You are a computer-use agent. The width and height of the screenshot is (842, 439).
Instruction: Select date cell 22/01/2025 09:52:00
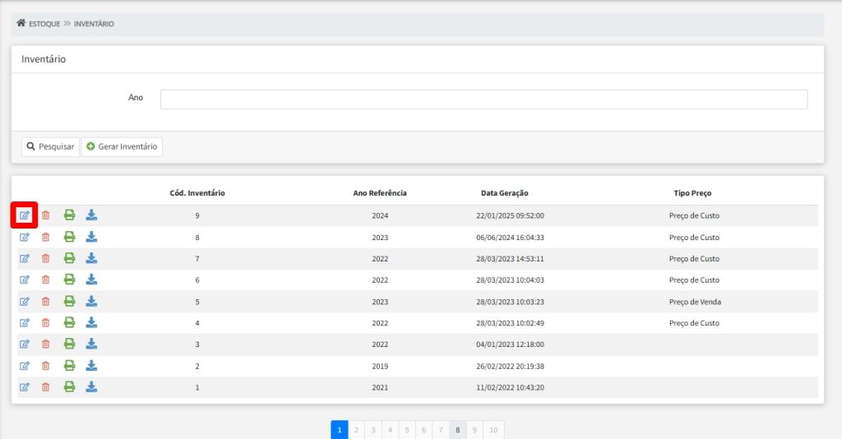(x=510, y=215)
